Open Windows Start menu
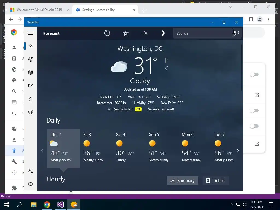 (x=7, y=205)
